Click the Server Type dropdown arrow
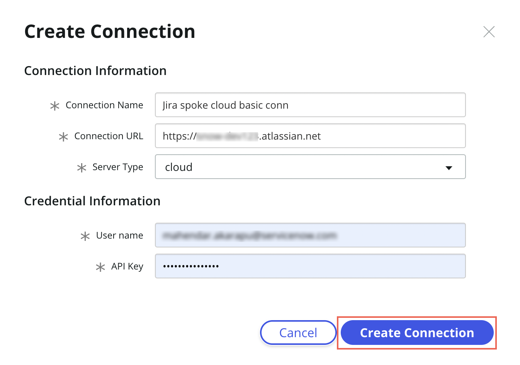The width and height of the screenshot is (520, 365). coord(449,168)
